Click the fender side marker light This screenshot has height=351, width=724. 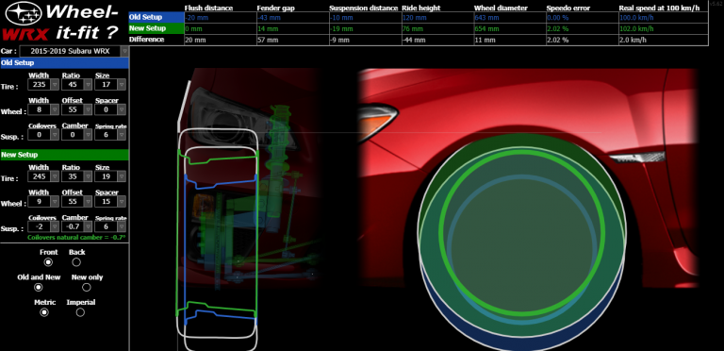[637, 157]
